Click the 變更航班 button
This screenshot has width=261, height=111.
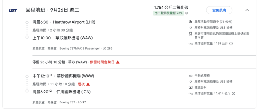[219, 10]
